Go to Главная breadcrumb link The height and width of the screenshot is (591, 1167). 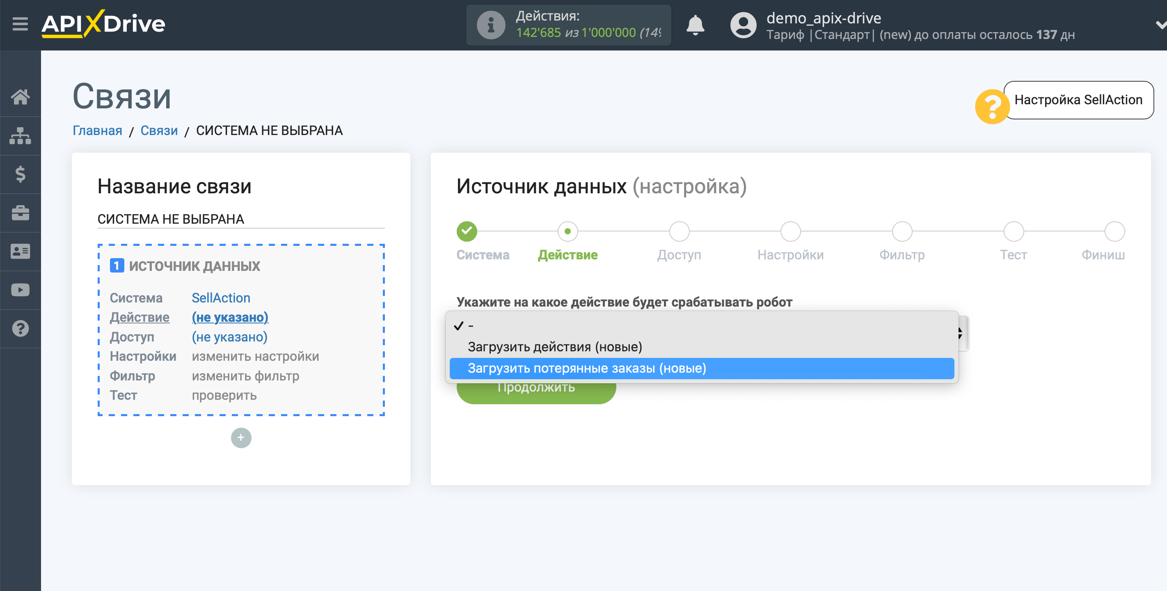97,131
